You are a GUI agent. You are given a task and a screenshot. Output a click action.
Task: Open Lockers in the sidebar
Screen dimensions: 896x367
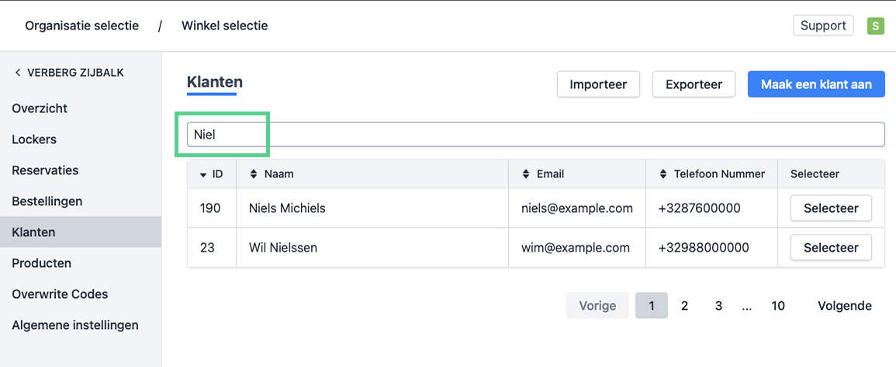click(x=34, y=139)
